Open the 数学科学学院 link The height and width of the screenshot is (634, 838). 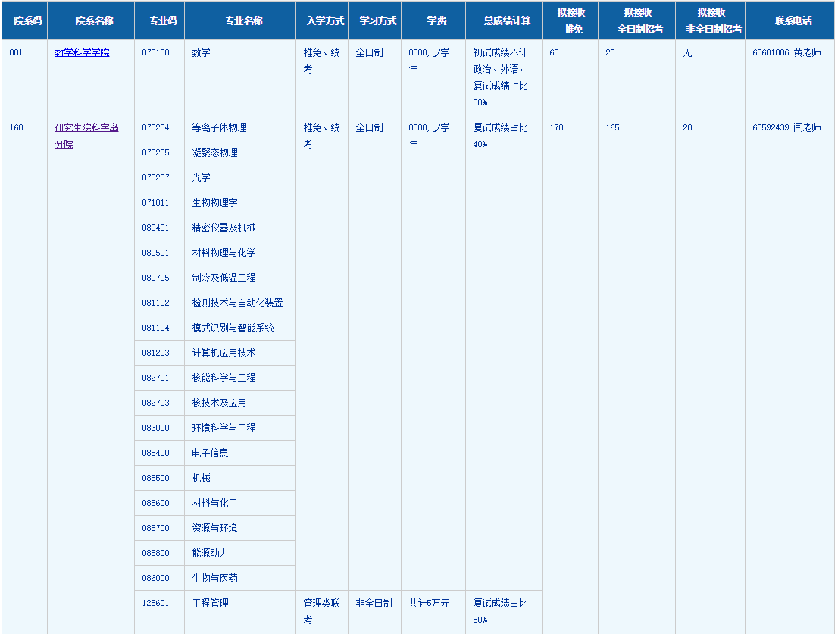tap(82, 52)
